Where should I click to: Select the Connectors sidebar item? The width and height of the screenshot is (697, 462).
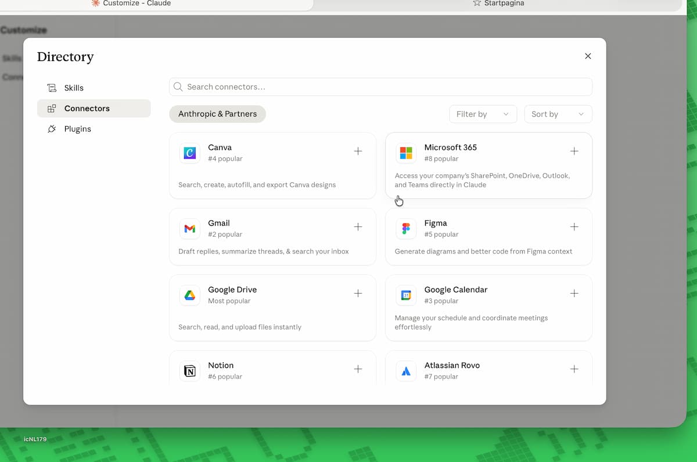point(94,109)
